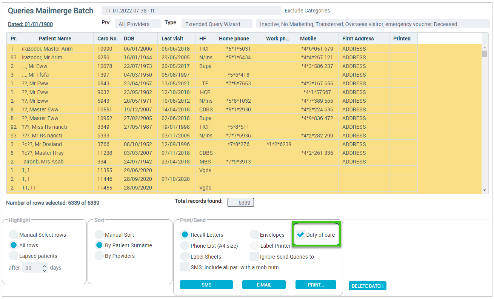Image resolution: width=494 pixels, height=299 pixels.
Task: Select row ???, Mr Rs nancti
Action: click(212, 136)
